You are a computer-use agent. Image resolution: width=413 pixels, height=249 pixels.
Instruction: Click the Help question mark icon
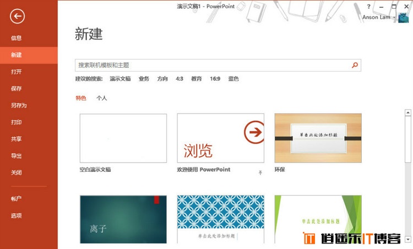click(368, 7)
